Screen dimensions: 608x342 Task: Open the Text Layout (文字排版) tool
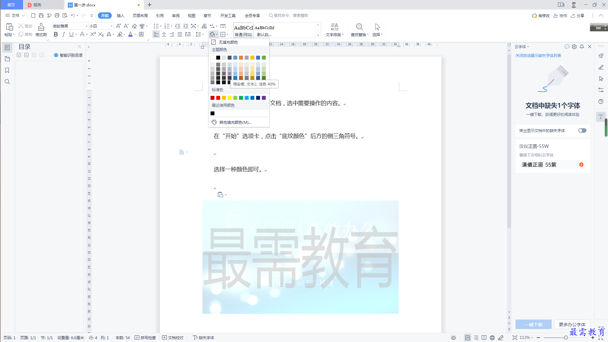(x=334, y=30)
